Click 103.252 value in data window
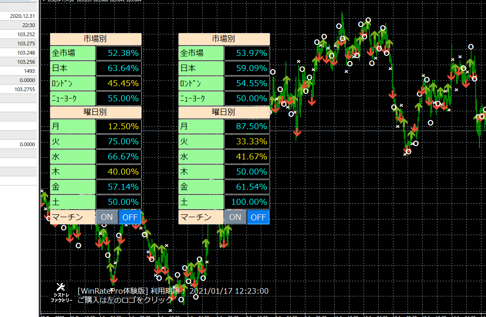 (26, 34)
